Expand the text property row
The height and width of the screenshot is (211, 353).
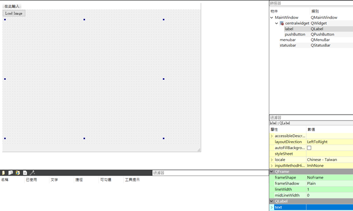(272, 207)
